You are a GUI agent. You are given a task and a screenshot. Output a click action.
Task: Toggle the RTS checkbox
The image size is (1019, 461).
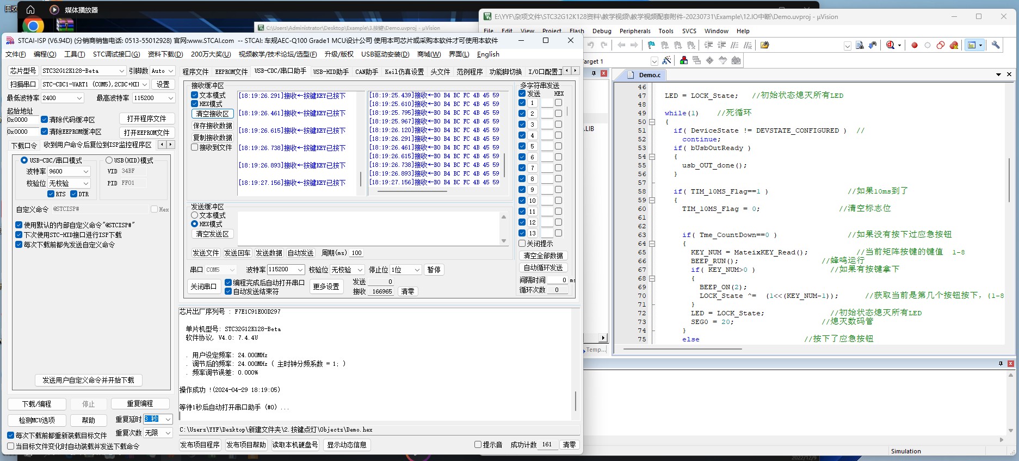pyautogui.click(x=51, y=194)
